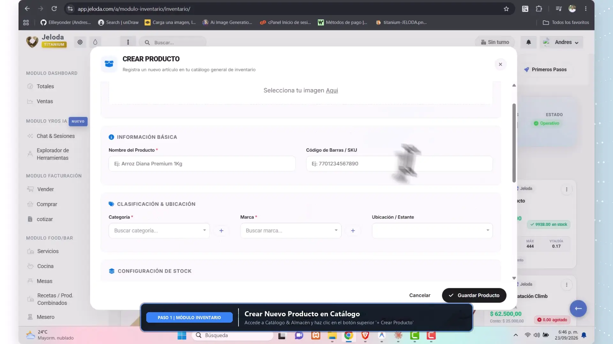The image size is (613, 344).
Task: Go to Totales in the sidebar
Action: [45, 86]
